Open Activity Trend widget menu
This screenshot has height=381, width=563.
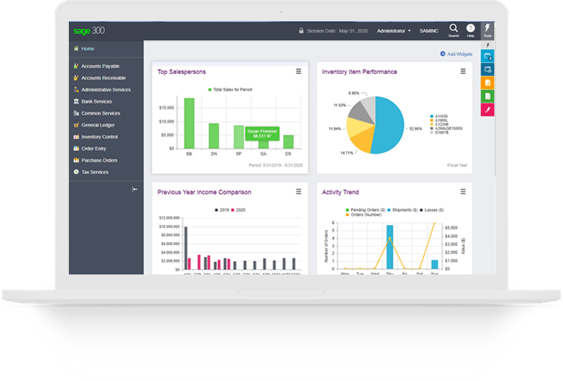pyautogui.click(x=463, y=192)
